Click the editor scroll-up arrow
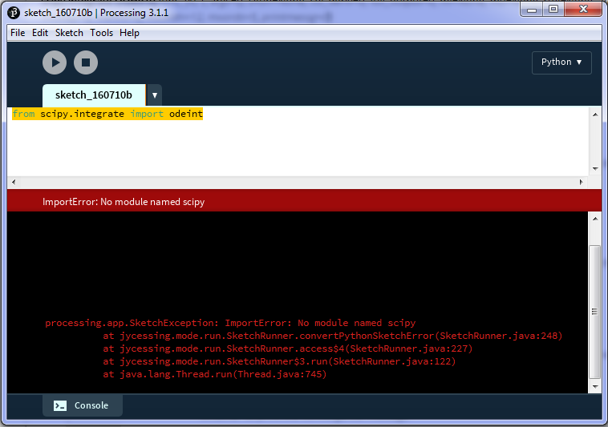The image size is (608, 427). [x=595, y=115]
